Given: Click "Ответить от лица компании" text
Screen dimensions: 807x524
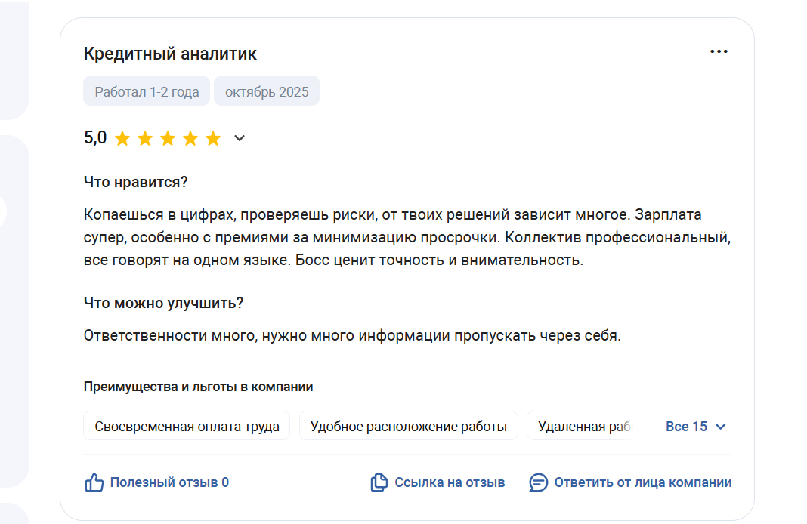Looking at the screenshot, I should point(642,482).
